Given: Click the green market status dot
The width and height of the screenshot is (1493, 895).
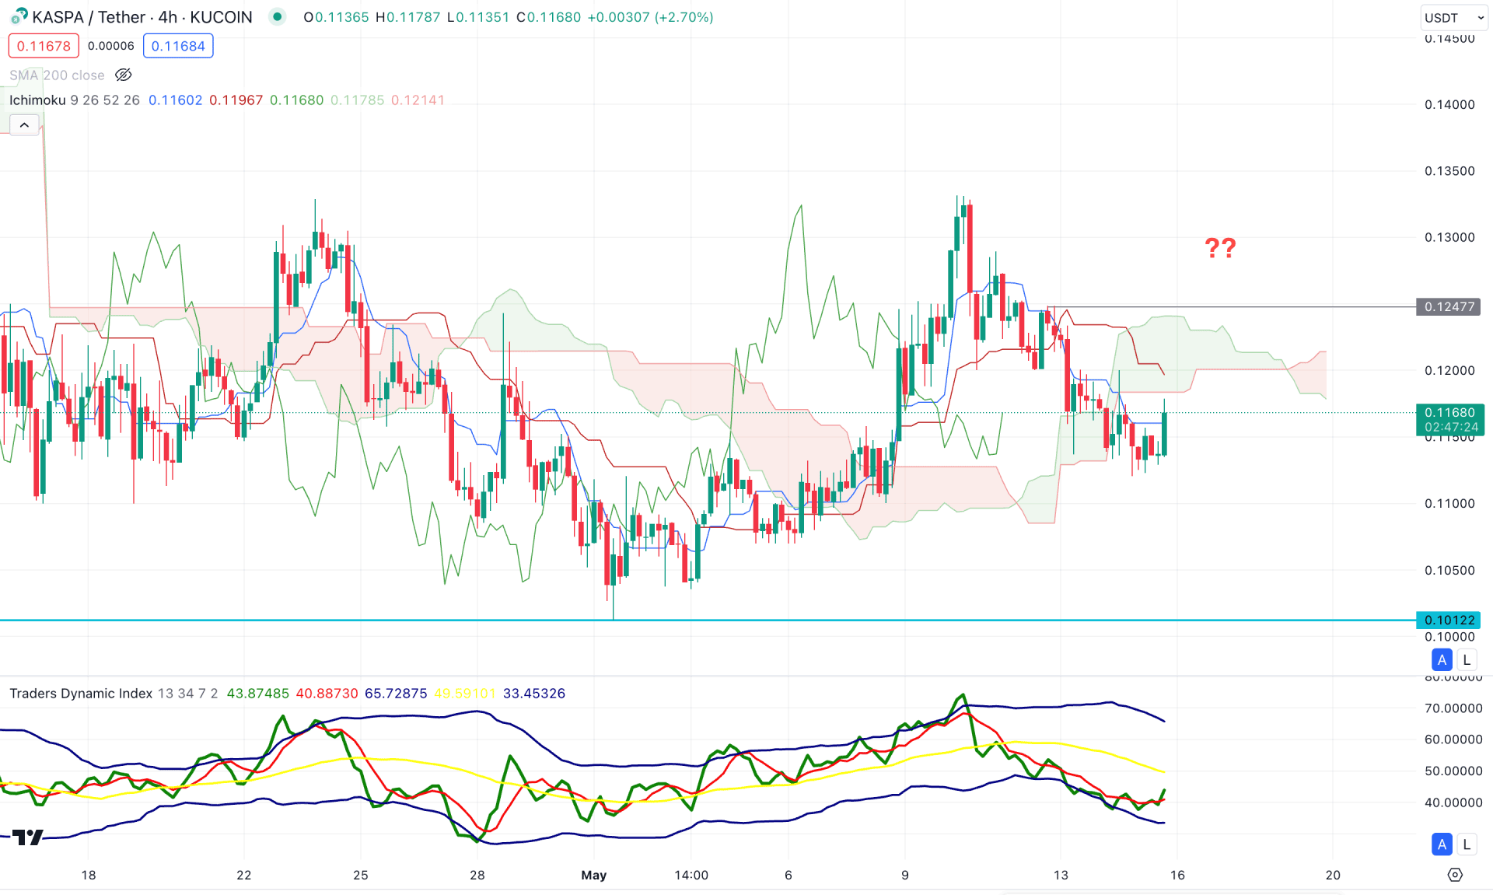Looking at the screenshot, I should click(277, 16).
